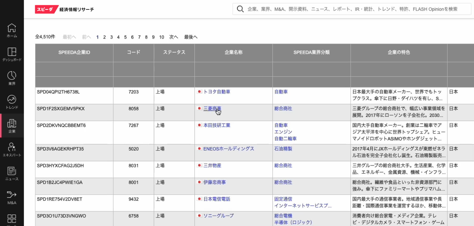Click the 全4,510件 result count

tap(45, 37)
